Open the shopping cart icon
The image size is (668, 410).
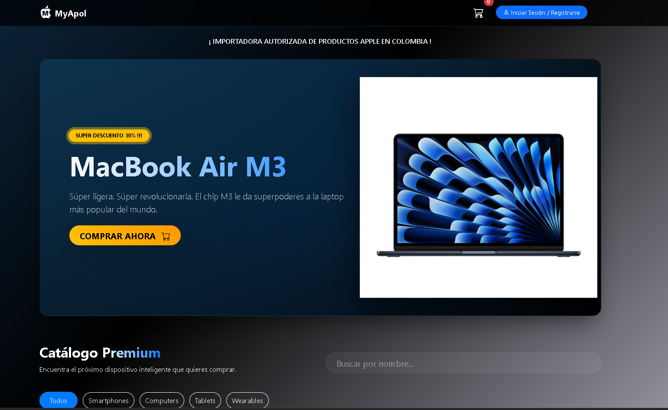point(478,13)
